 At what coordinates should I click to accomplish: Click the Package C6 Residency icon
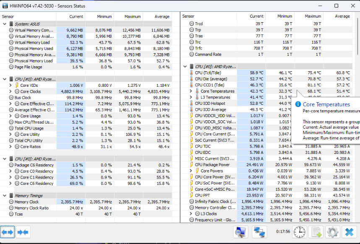pyautogui.click(x=11, y=165)
